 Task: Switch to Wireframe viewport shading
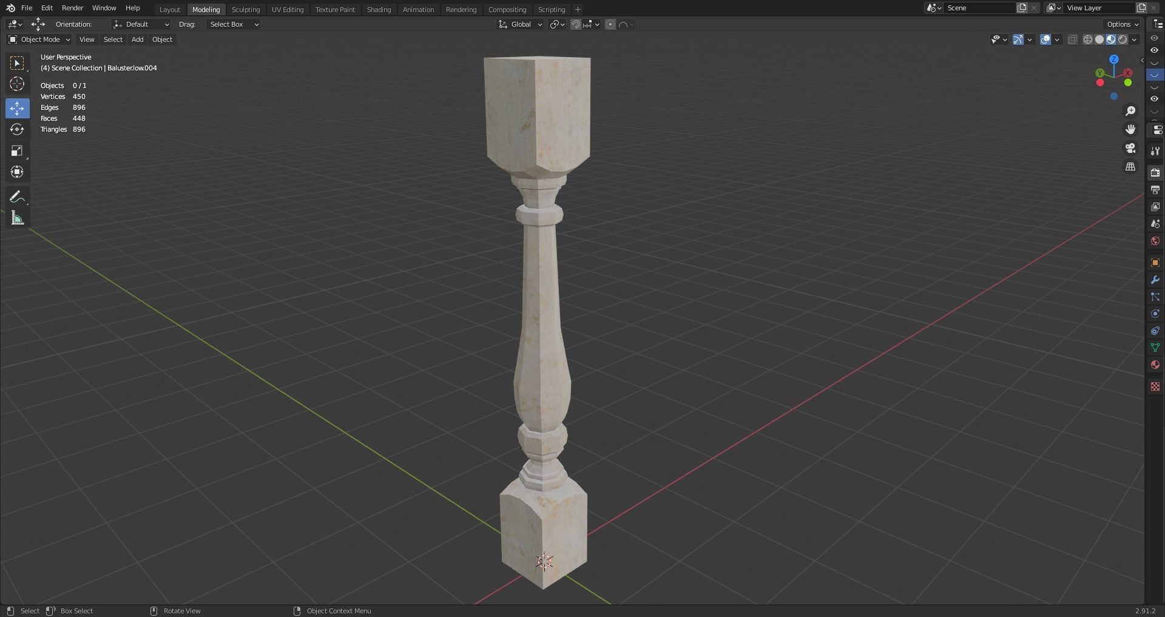pos(1088,39)
